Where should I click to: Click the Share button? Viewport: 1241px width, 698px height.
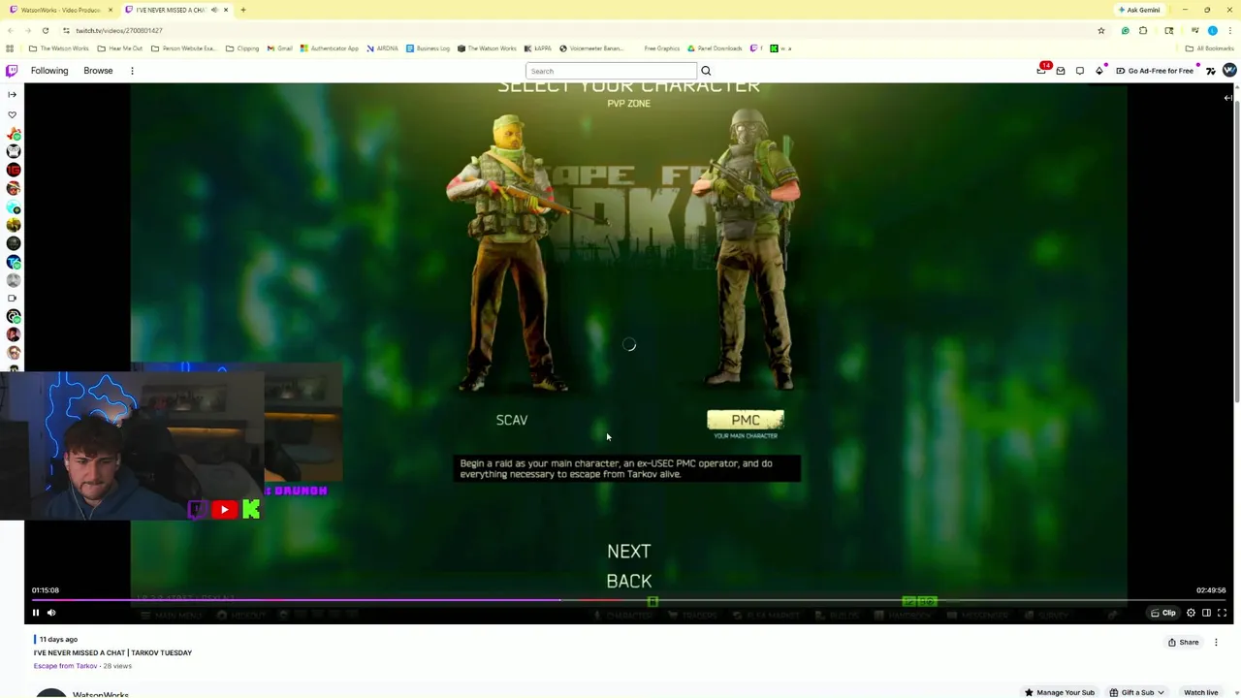pyautogui.click(x=1183, y=642)
